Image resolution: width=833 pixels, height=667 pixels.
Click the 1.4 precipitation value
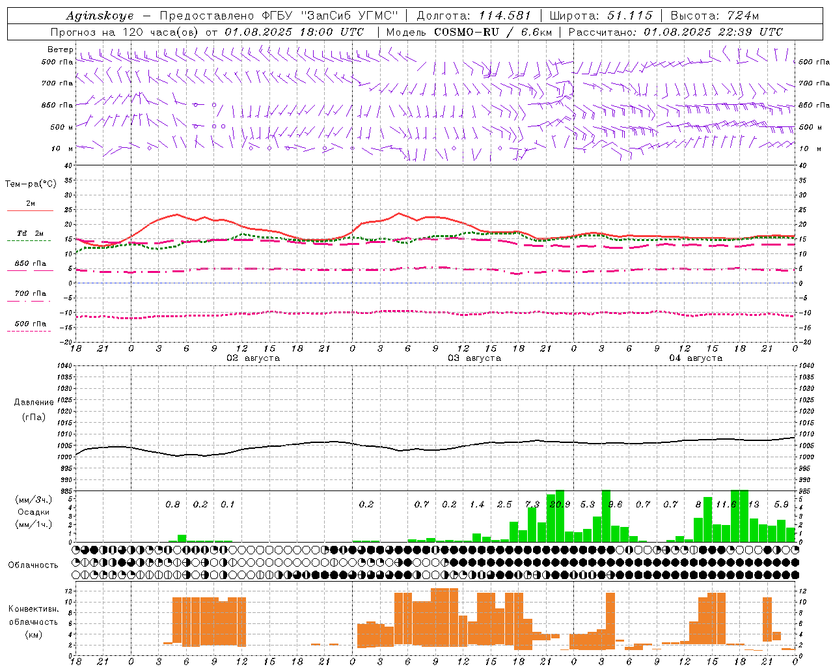tap(477, 505)
